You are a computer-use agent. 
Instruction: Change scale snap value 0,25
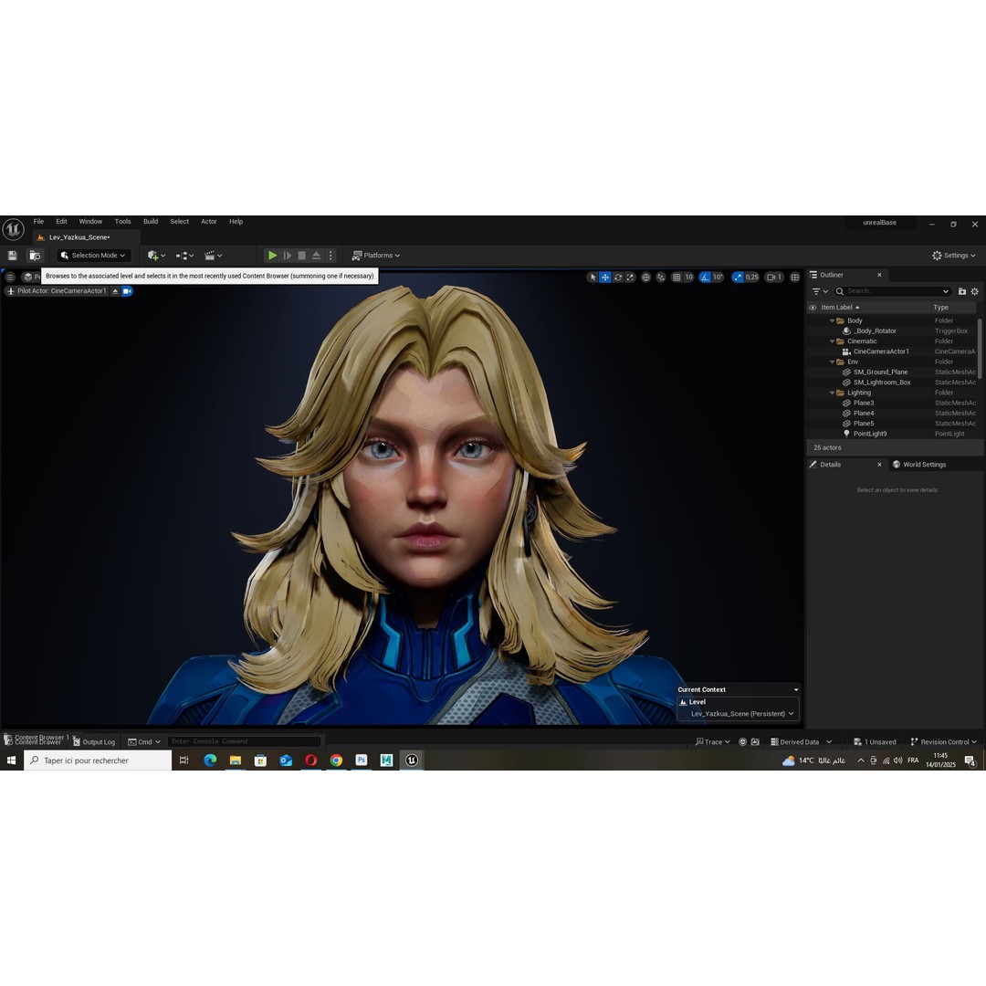click(x=752, y=278)
